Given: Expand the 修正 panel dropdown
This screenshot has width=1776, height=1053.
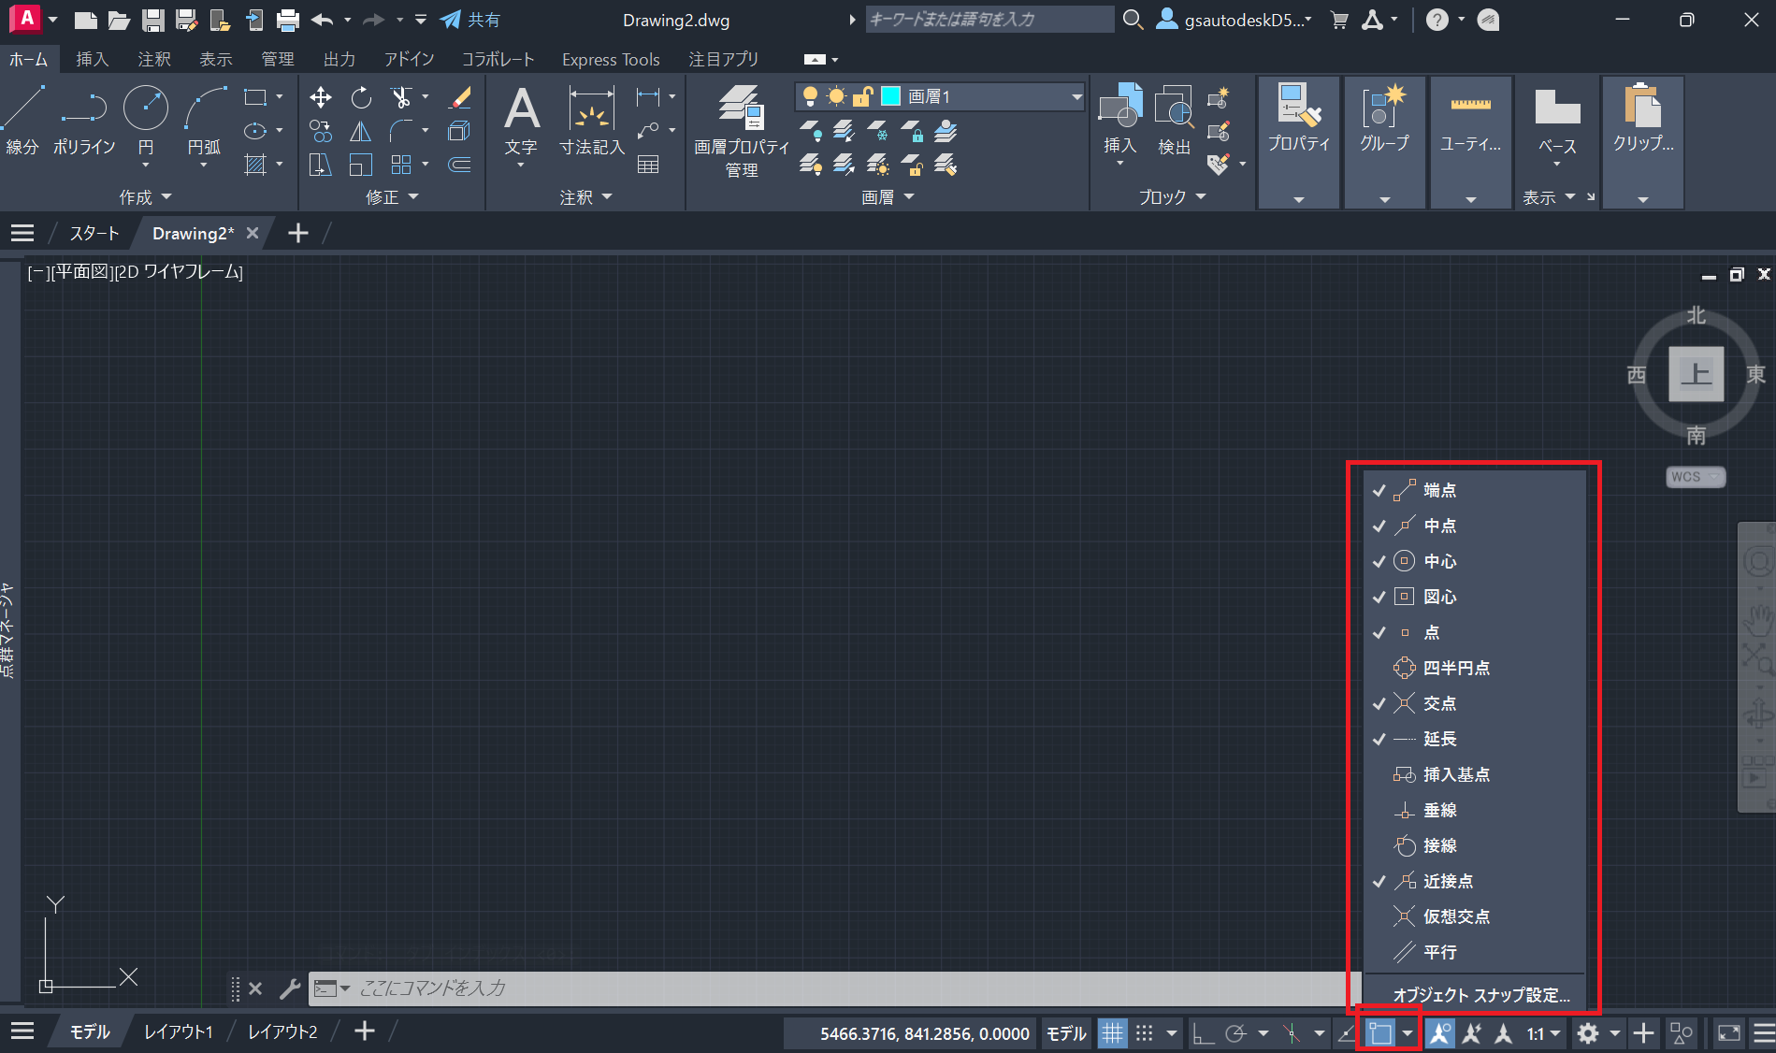Looking at the screenshot, I should click(392, 197).
